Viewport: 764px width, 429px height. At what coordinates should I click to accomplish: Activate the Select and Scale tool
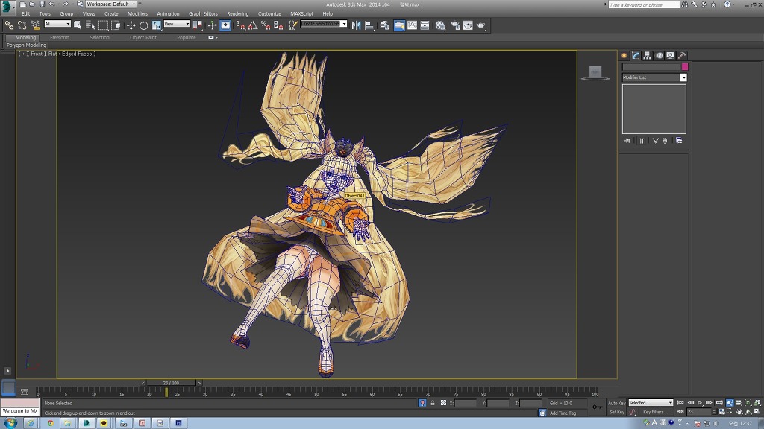(x=157, y=25)
